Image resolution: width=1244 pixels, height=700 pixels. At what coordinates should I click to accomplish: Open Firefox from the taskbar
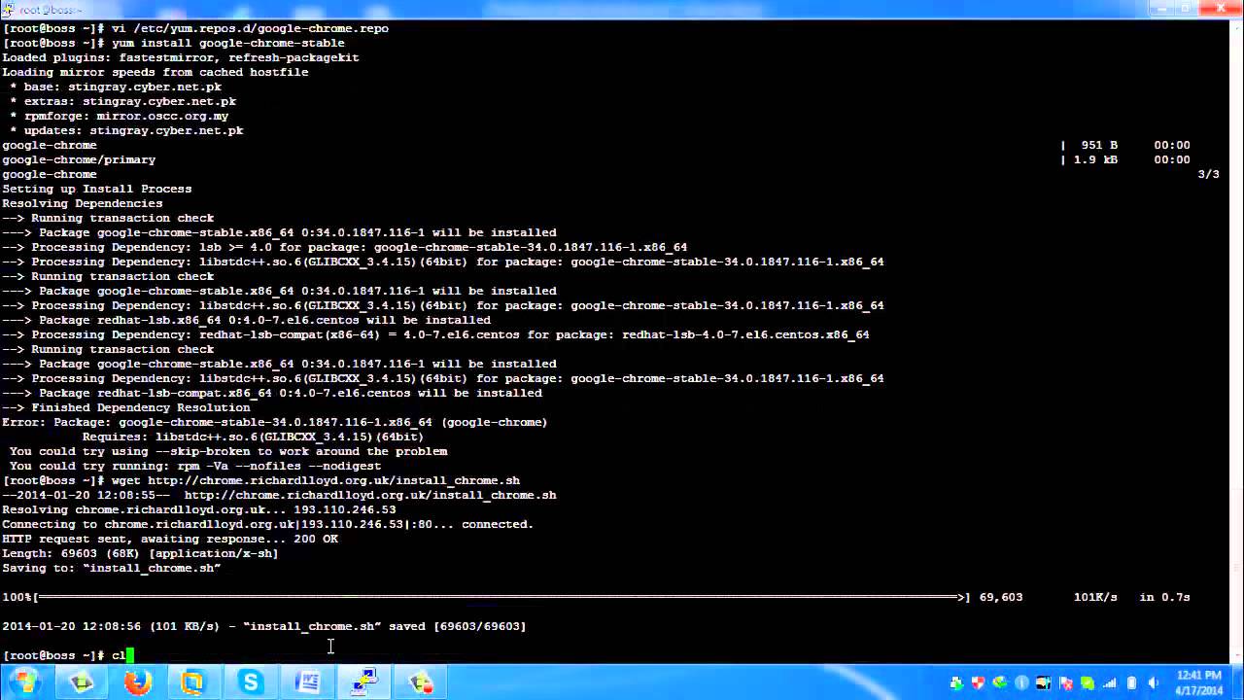[137, 682]
